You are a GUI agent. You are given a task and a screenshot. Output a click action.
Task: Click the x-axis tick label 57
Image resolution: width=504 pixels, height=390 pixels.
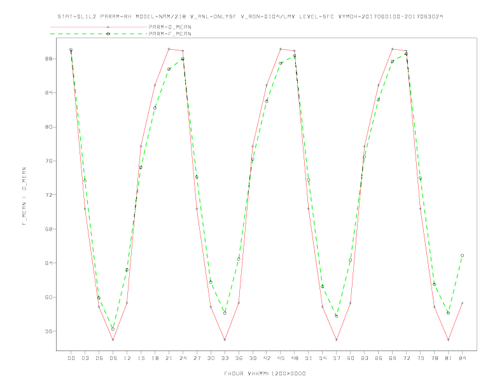point(337,358)
